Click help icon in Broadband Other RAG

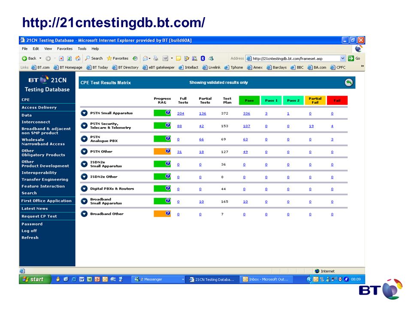[168, 213]
